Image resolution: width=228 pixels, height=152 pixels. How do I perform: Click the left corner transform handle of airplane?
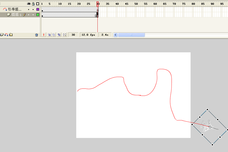tap(192, 124)
